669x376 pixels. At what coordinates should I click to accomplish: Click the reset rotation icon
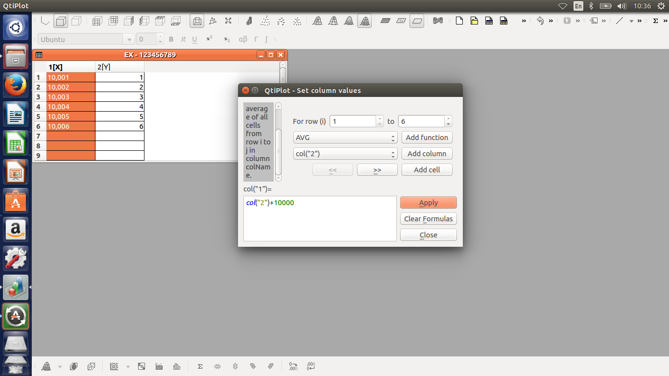click(x=213, y=21)
